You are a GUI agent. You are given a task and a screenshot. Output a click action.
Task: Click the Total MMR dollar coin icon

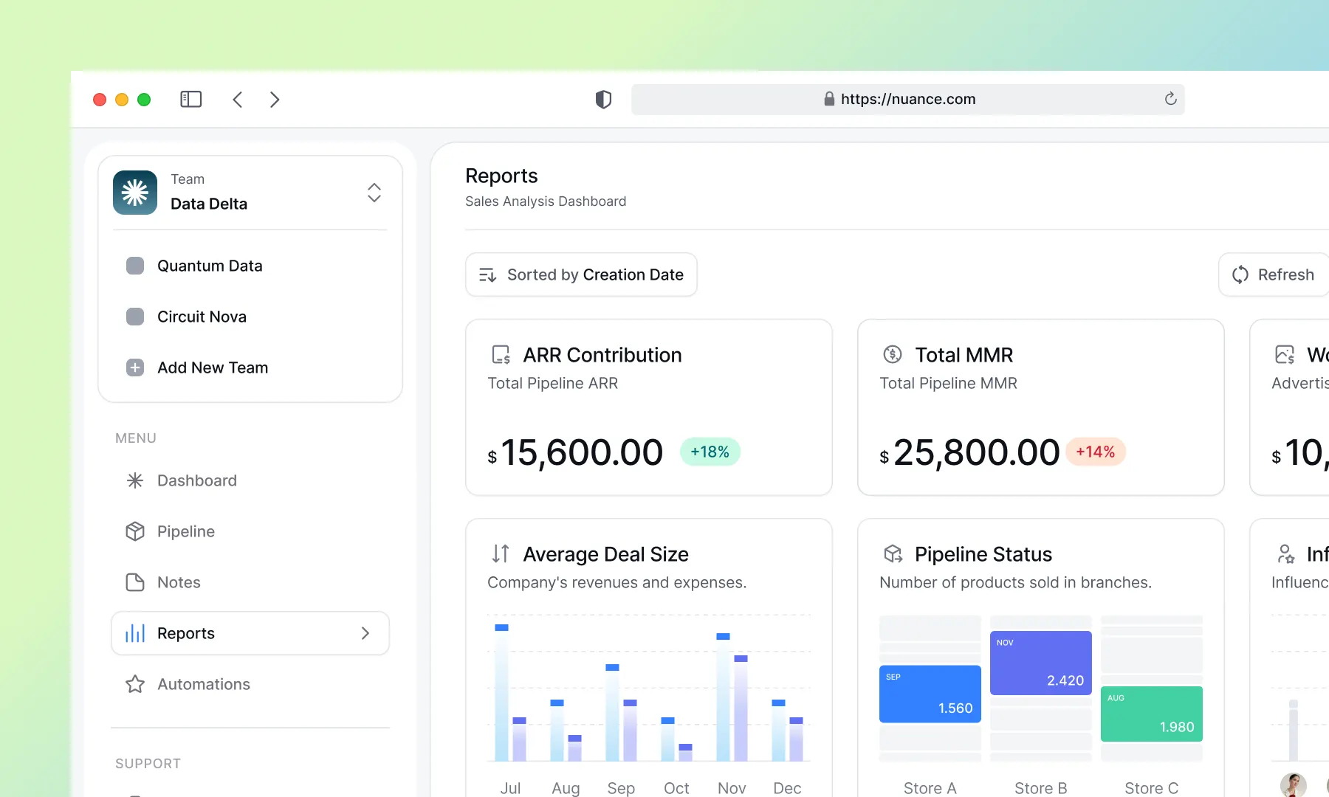tap(893, 355)
